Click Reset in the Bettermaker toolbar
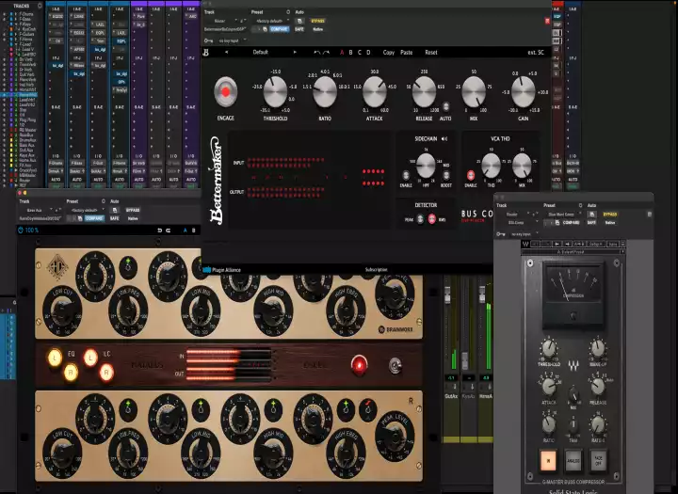This screenshot has height=494, width=678. pyautogui.click(x=431, y=53)
